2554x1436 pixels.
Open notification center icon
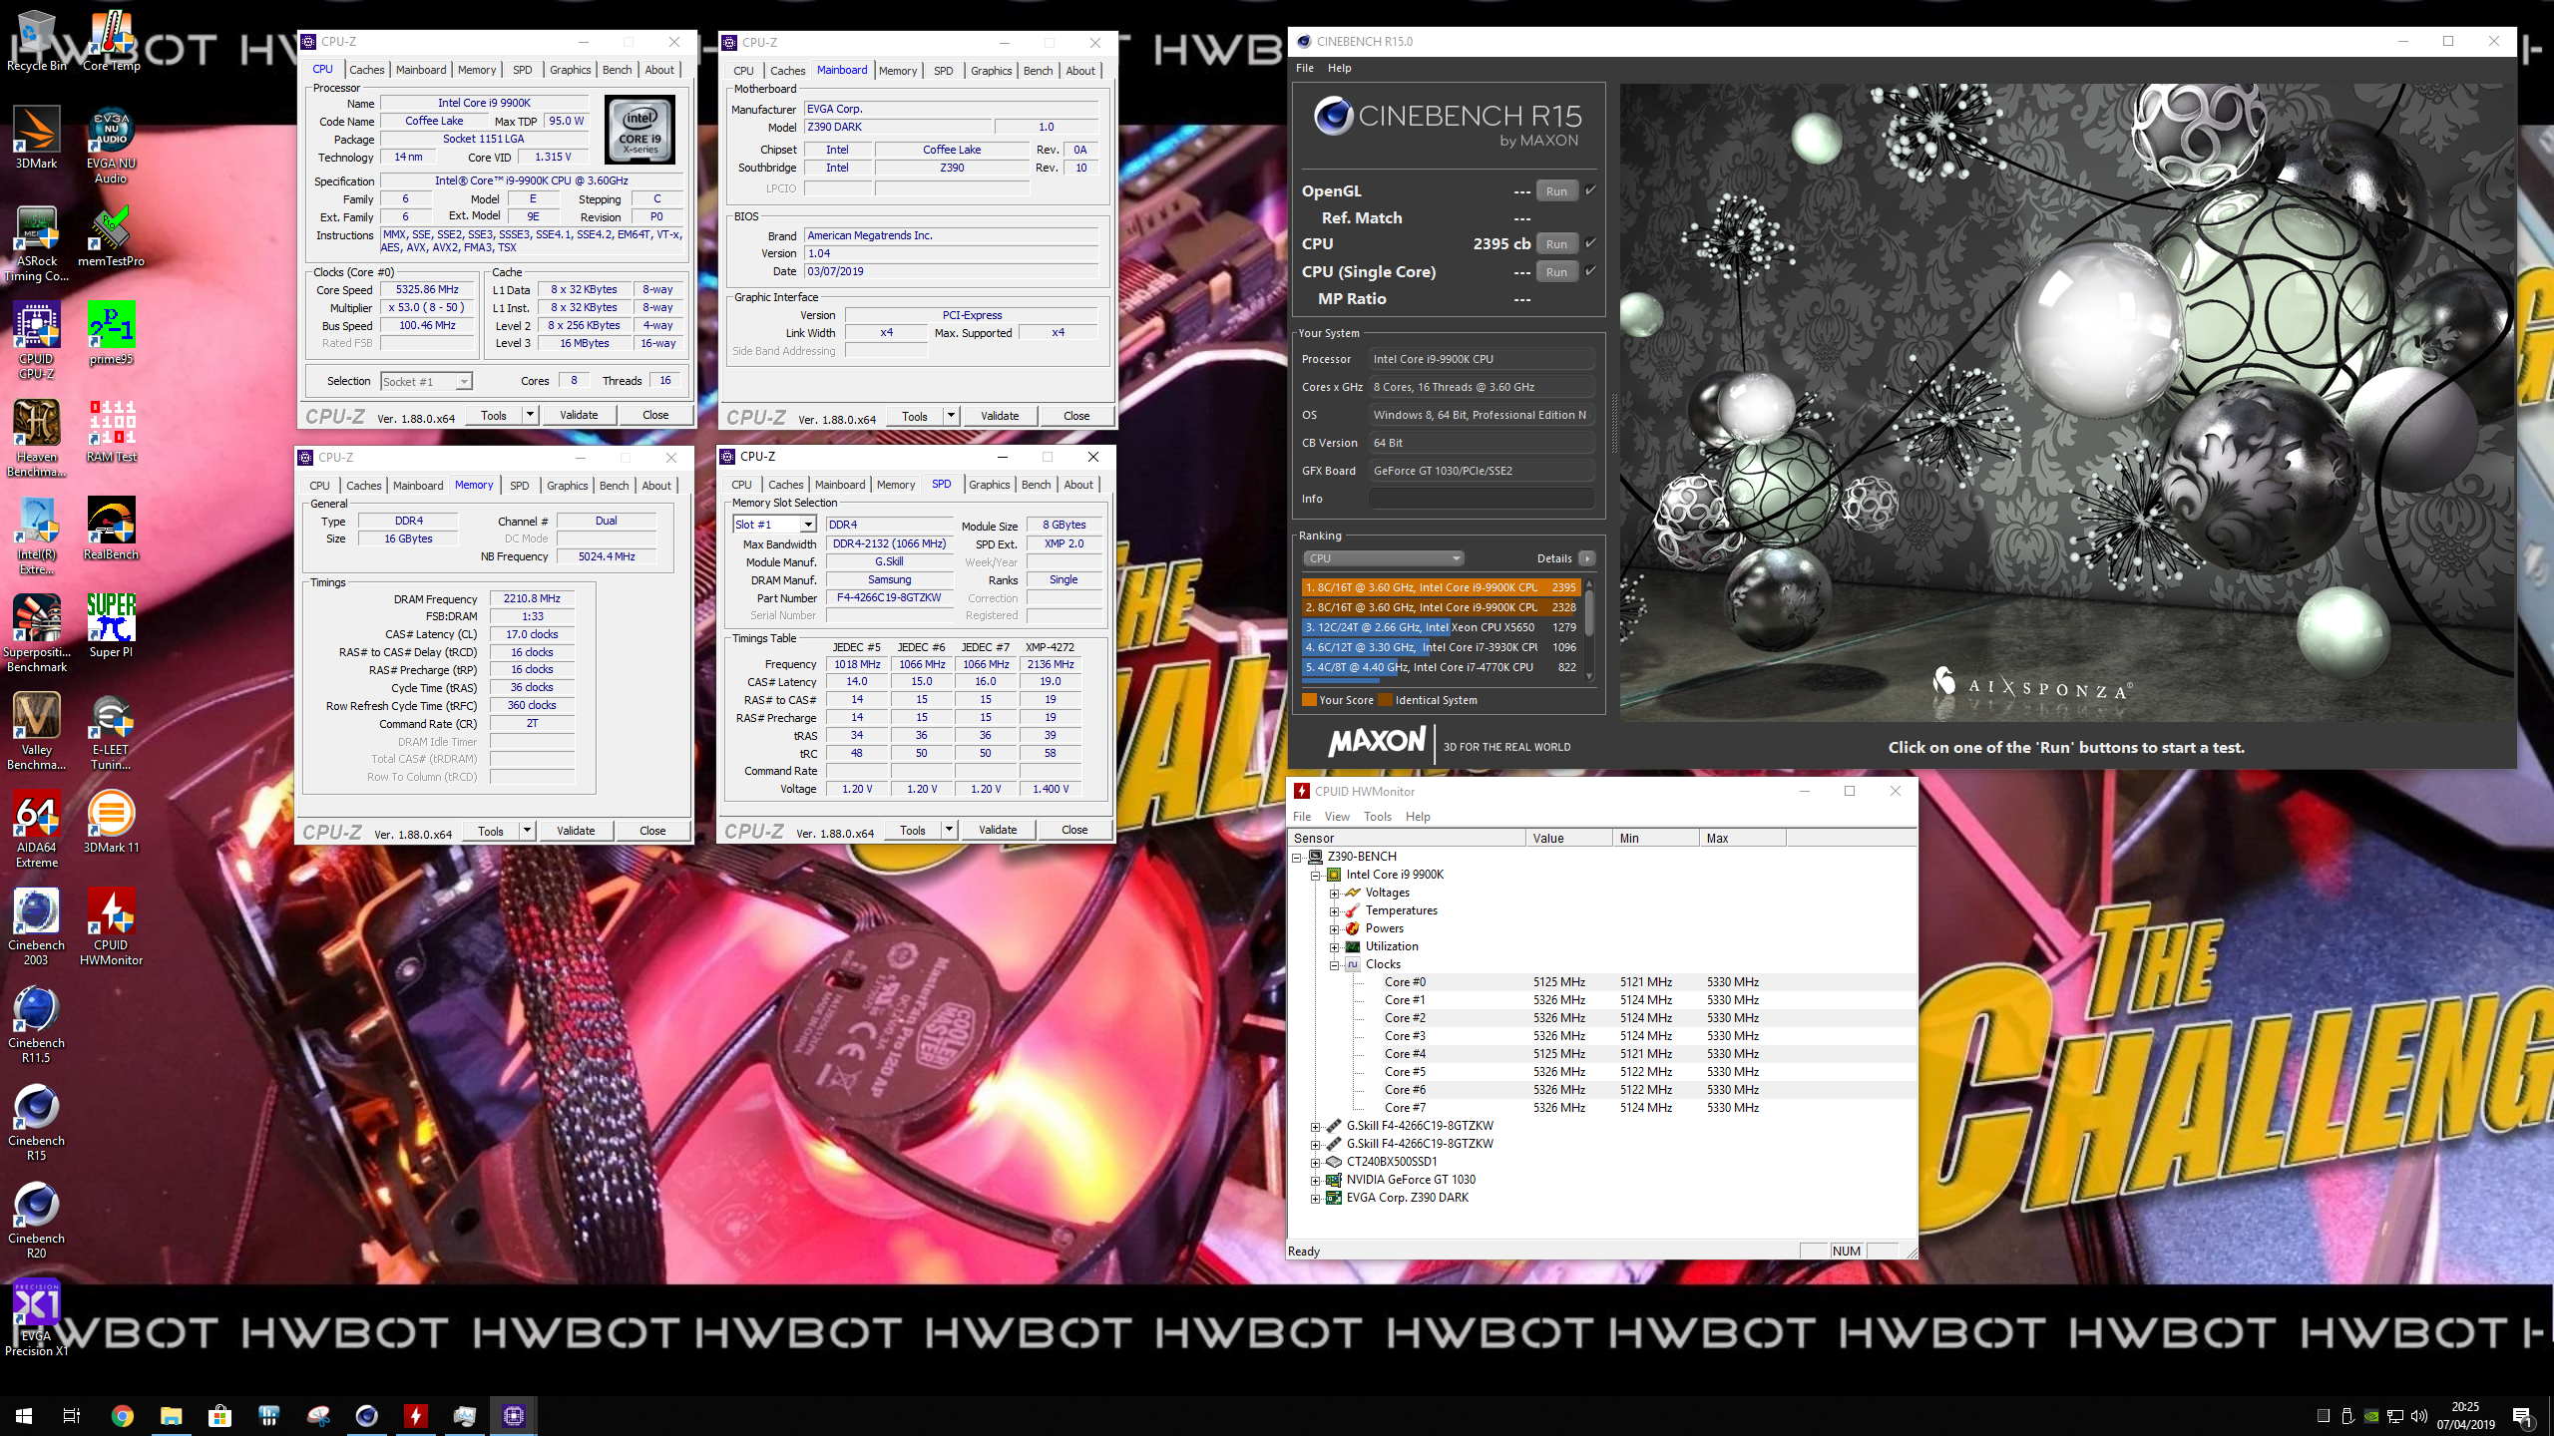coord(2522,1416)
